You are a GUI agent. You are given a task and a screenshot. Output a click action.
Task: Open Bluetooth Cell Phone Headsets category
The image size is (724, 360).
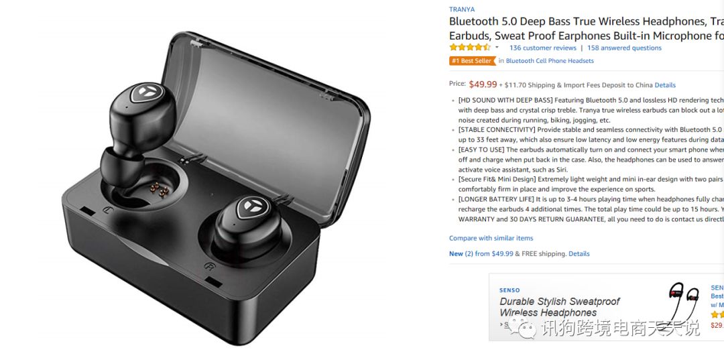pos(550,60)
